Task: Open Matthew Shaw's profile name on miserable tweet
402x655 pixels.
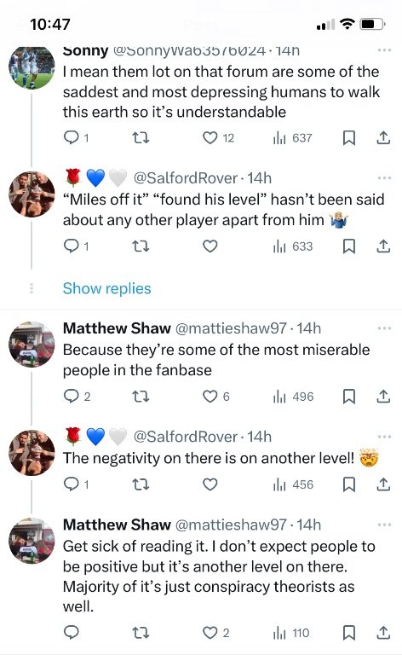Action: 117,328
